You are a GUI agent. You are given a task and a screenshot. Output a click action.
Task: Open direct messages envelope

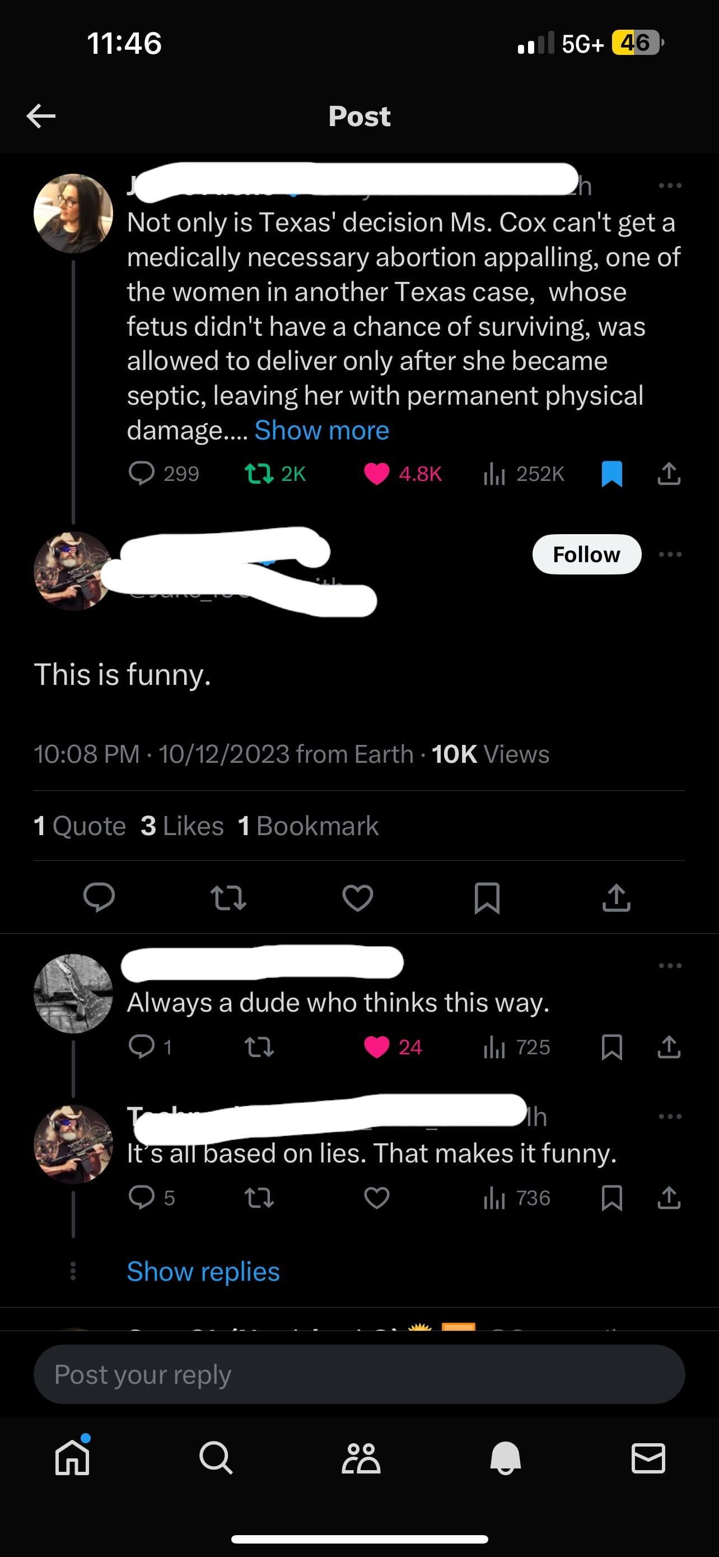648,1458
